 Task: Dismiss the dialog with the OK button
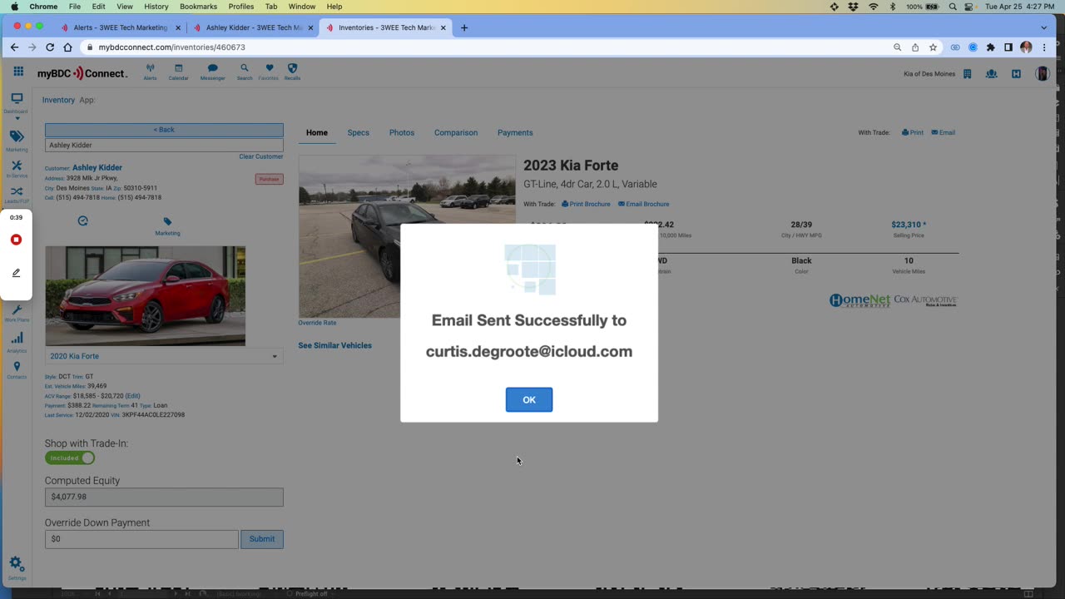coord(529,399)
